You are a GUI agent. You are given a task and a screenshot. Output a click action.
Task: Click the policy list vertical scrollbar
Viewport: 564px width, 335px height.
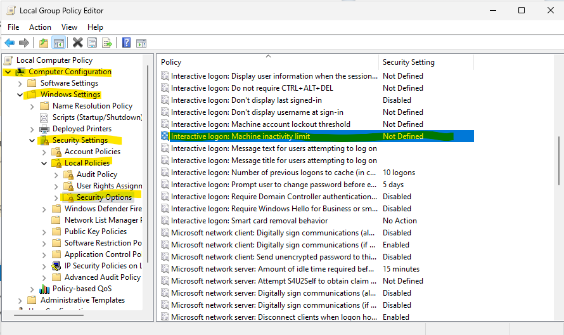coord(558,161)
